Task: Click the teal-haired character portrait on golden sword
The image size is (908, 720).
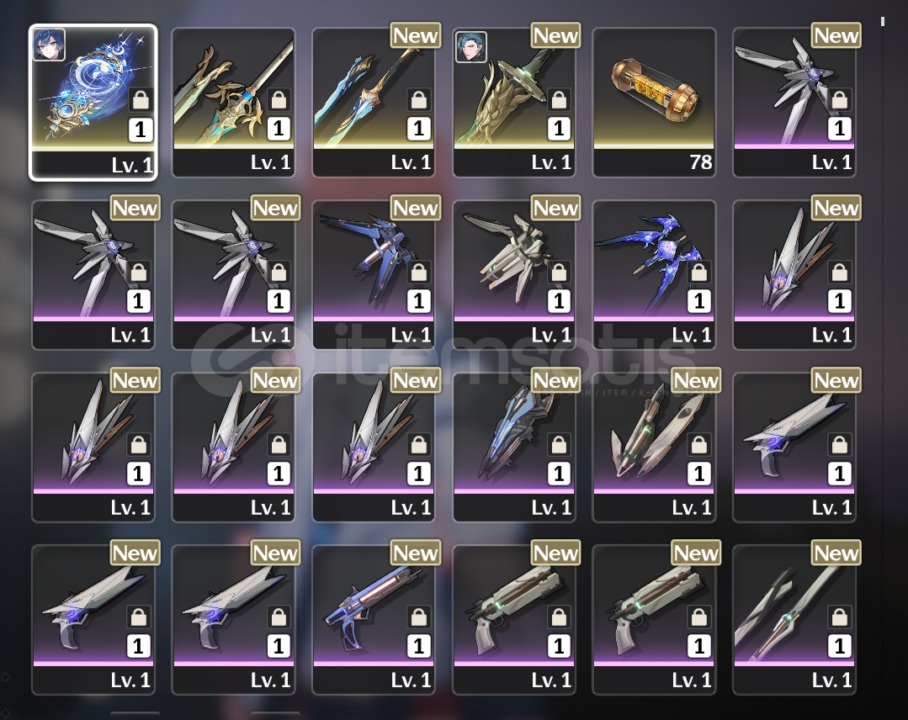Action: point(470,47)
